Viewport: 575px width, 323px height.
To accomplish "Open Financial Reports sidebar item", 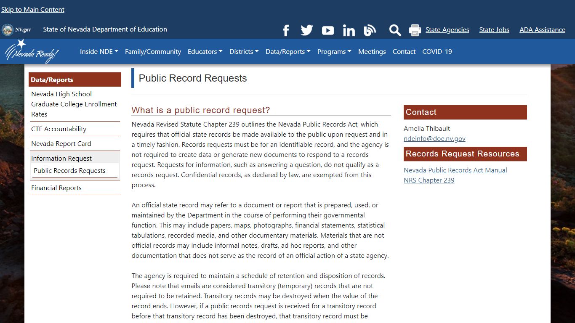I will point(75,188).
